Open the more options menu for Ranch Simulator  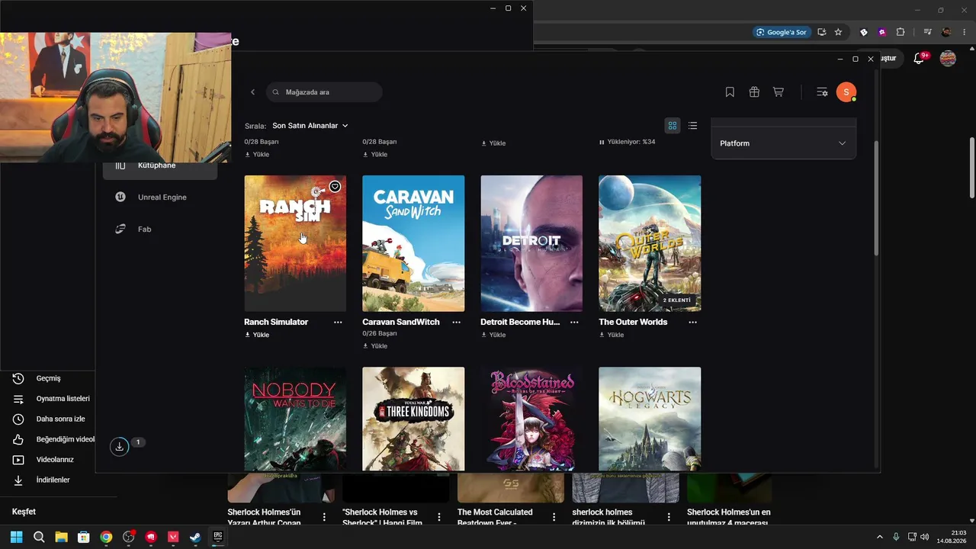tap(338, 323)
